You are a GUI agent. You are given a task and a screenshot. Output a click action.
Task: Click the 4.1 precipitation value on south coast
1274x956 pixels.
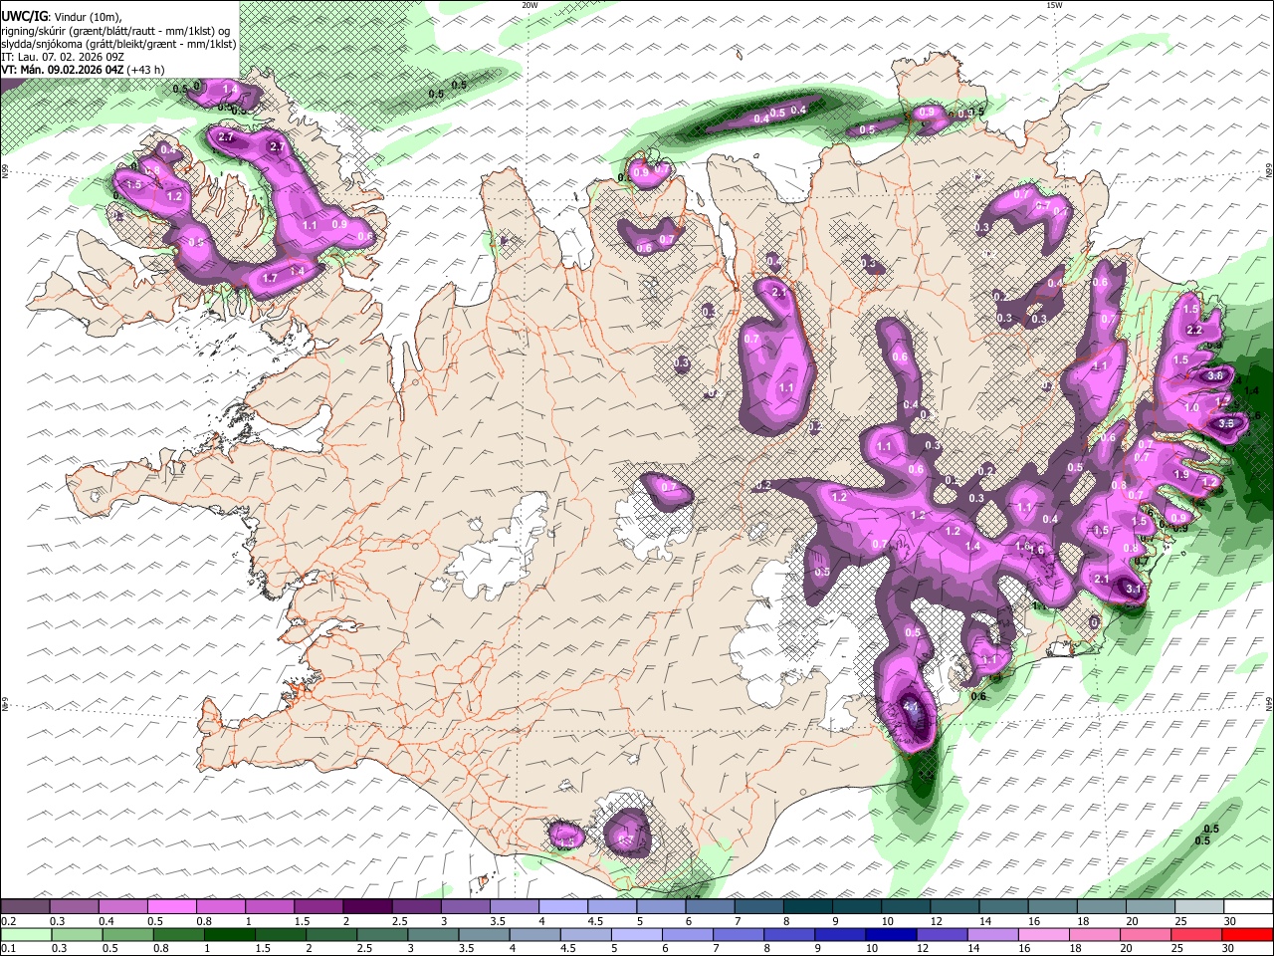(911, 706)
